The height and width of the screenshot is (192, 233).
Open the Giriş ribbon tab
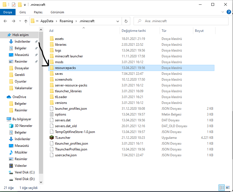(x=22, y=12)
